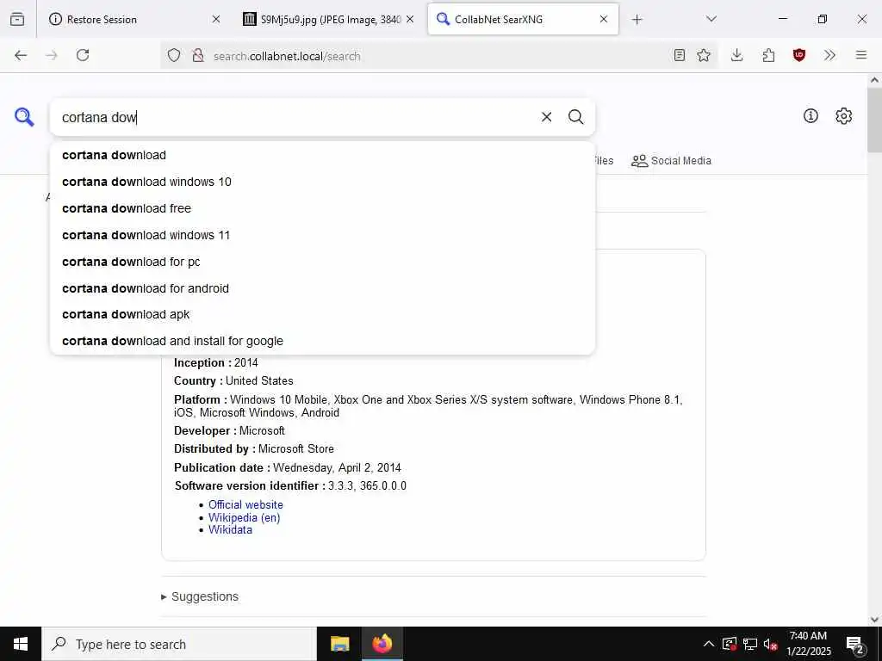
Task: Clear the search query with the X
Action: point(546,117)
